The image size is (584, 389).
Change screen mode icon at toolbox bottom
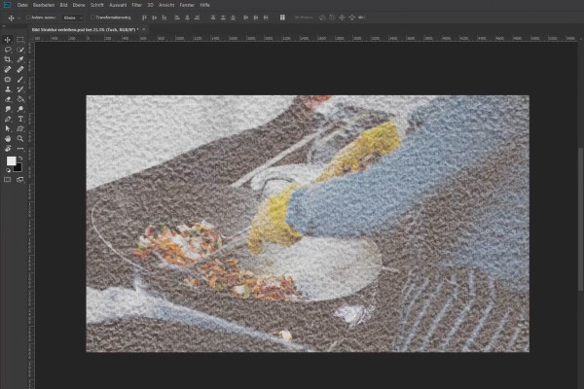click(x=20, y=180)
